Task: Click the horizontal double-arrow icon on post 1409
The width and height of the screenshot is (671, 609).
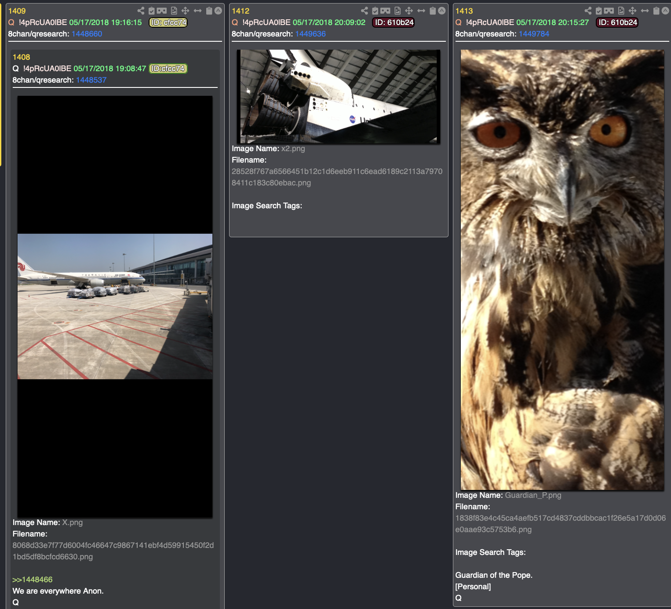Action: (x=198, y=11)
